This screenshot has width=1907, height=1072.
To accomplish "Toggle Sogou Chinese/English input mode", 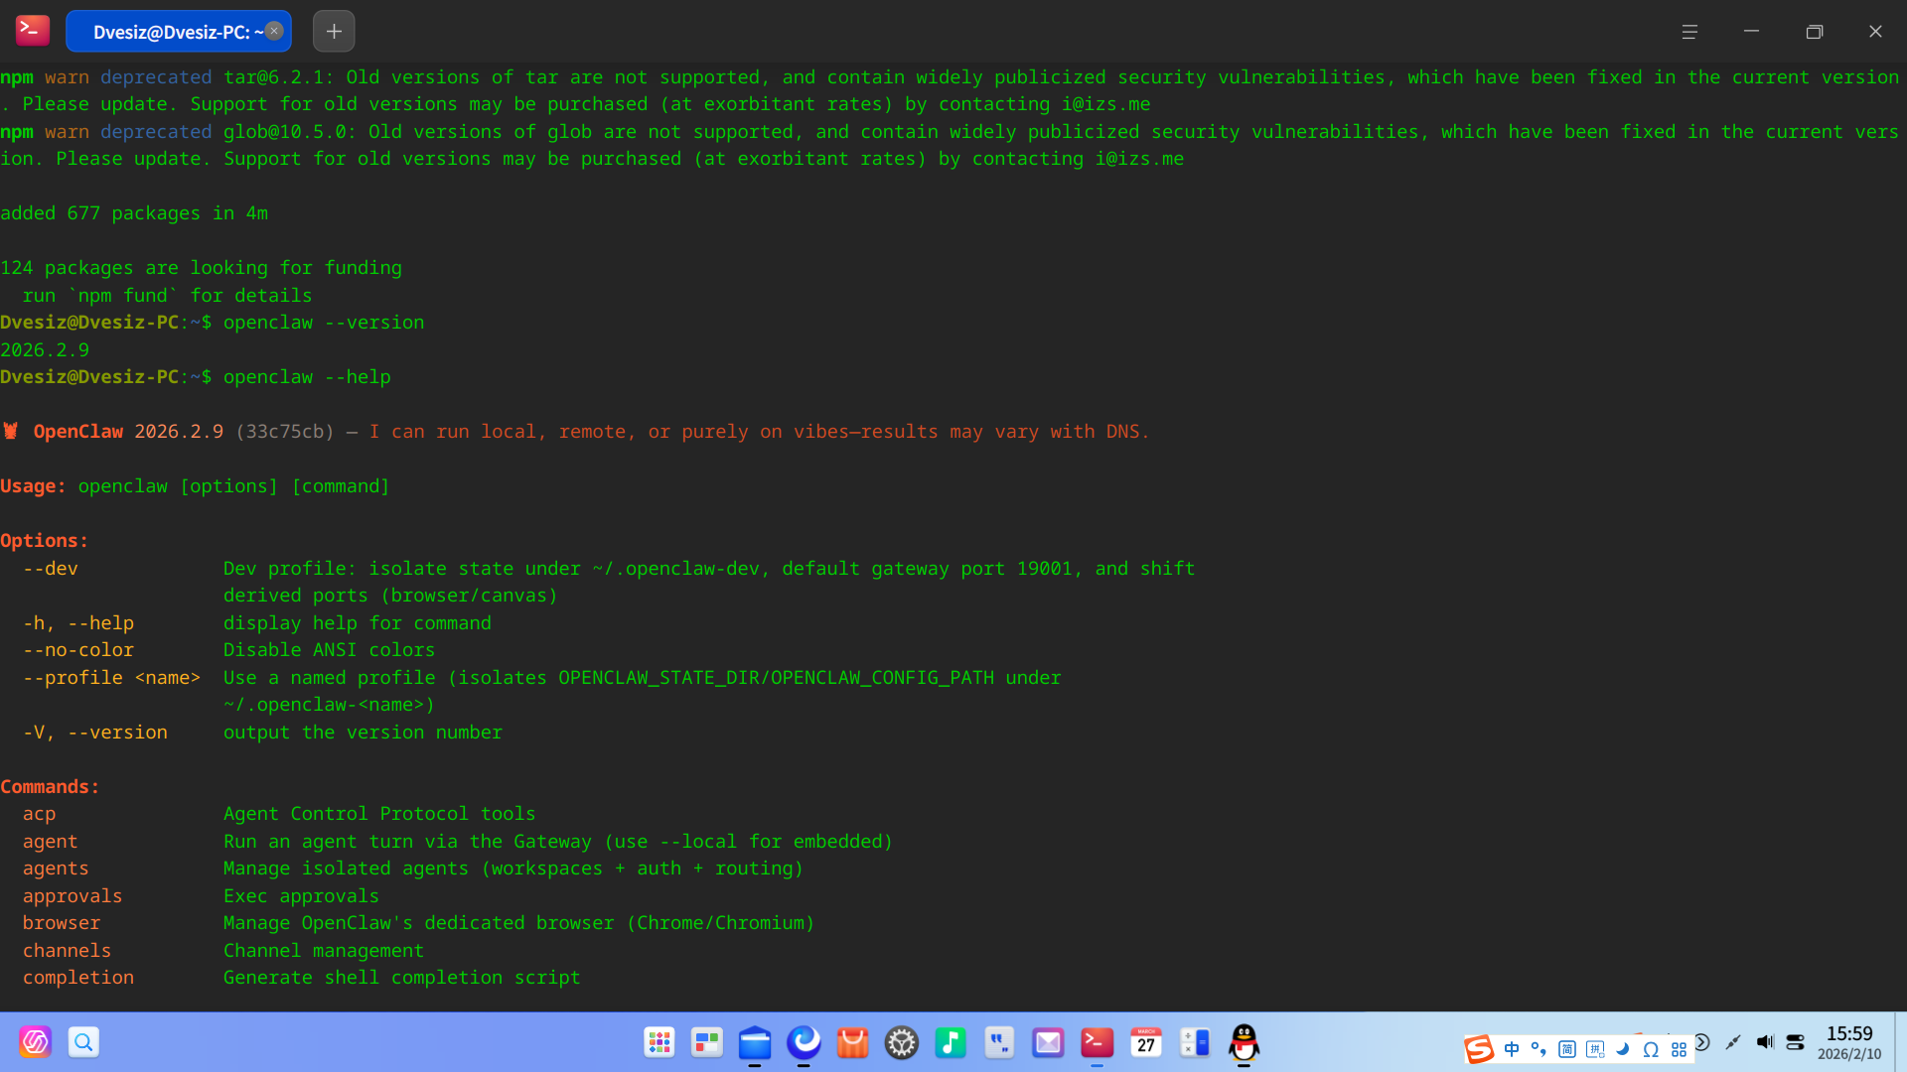I will (x=1512, y=1049).
